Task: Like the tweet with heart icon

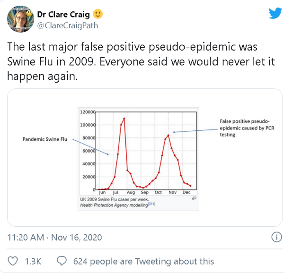Action: point(13,261)
